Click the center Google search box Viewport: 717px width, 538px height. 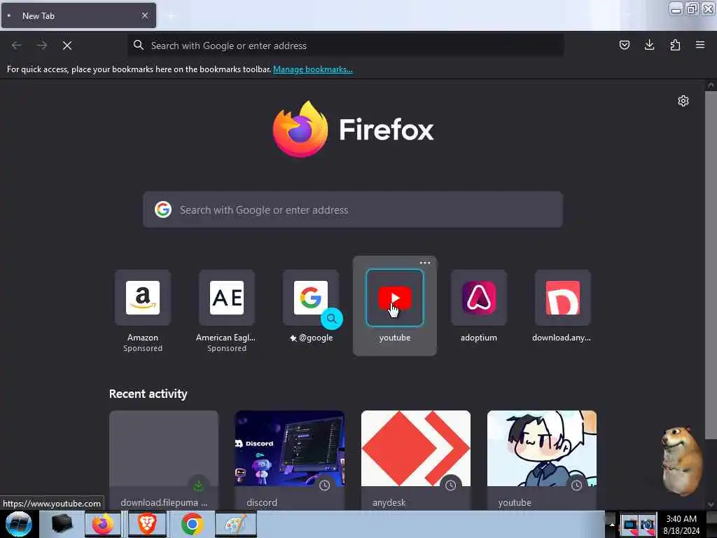click(x=353, y=209)
